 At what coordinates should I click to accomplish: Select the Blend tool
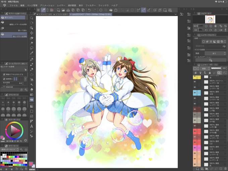tap(32, 95)
